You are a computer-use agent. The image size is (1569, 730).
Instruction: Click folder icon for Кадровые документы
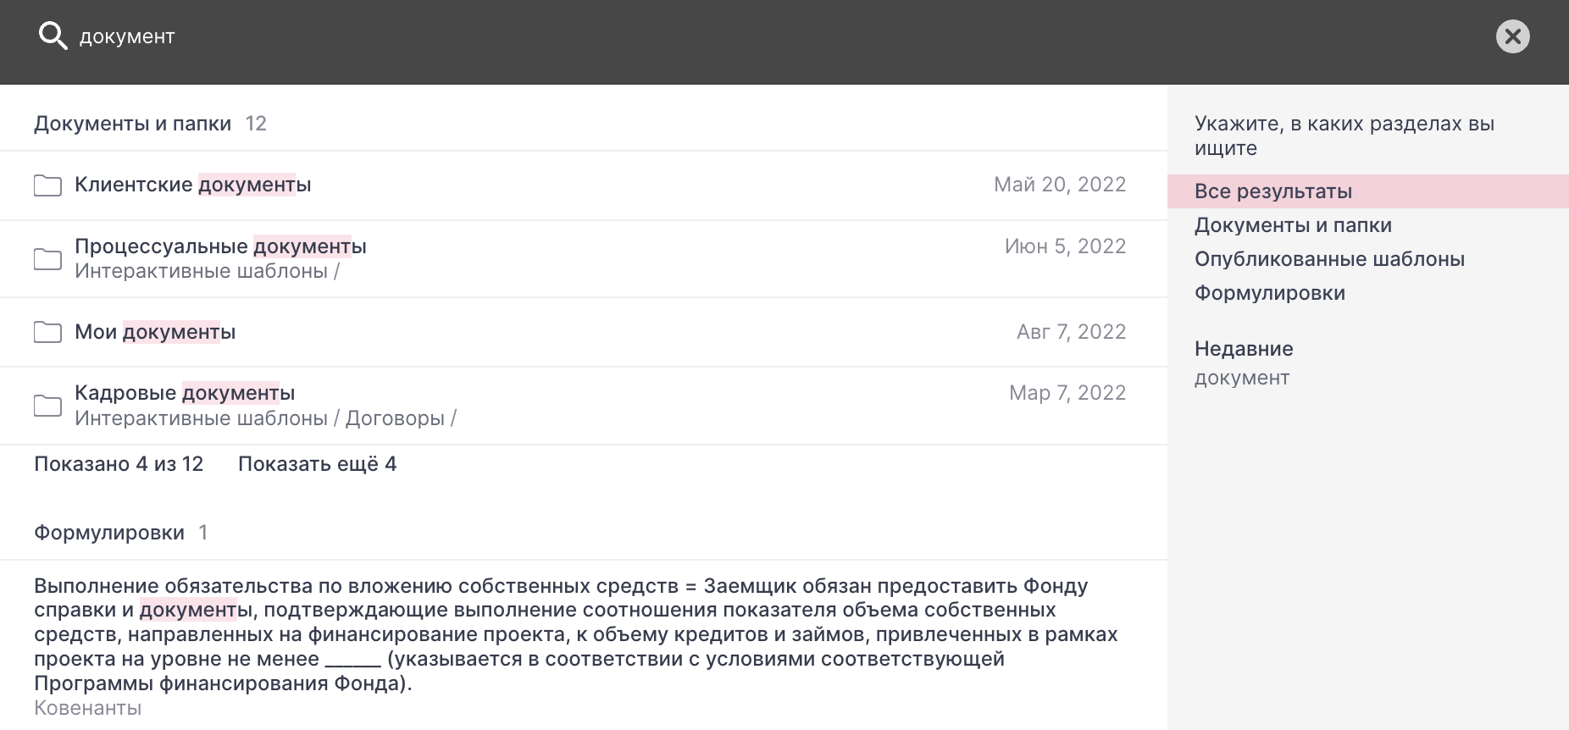coord(47,406)
